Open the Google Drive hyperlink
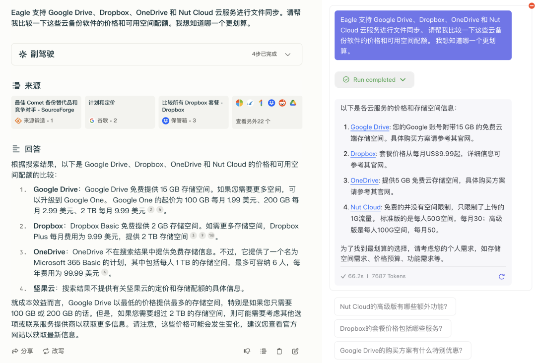536x363 pixels. [x=370, y=127]
